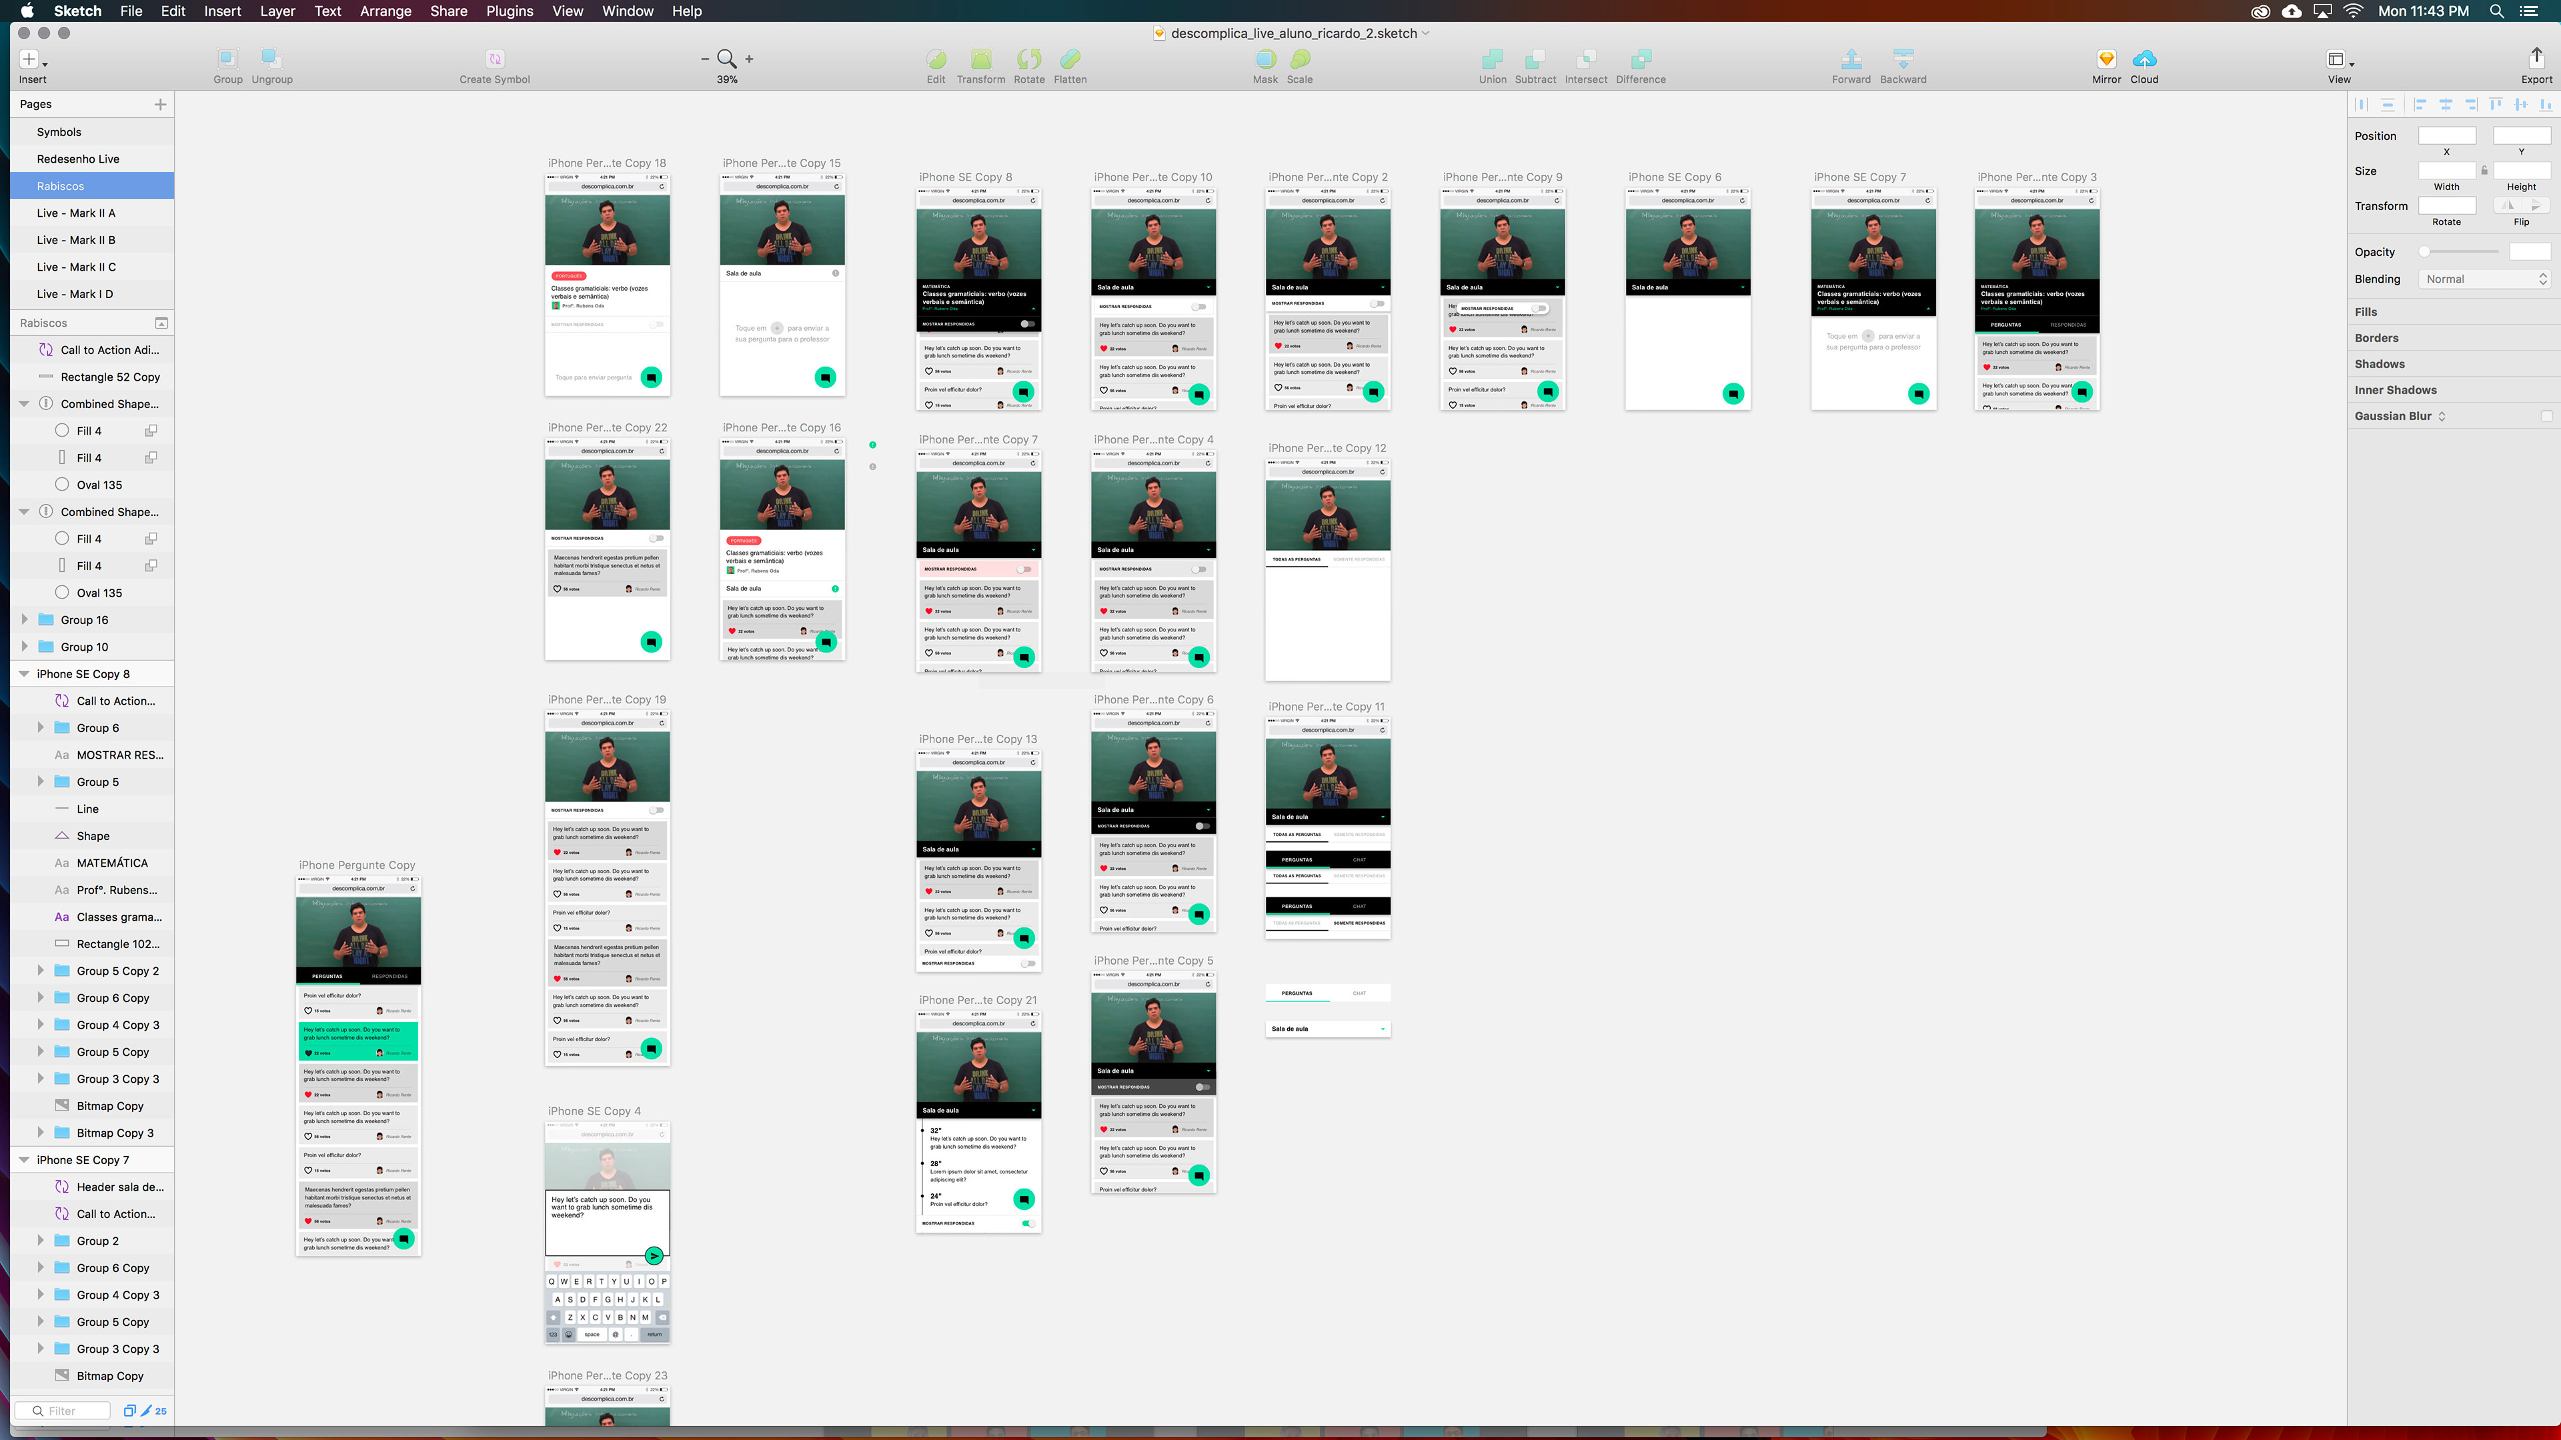This screenshot has width=2561, height=1440.
Task: Expand the Group 16 layer
Action: click(25, 620)
